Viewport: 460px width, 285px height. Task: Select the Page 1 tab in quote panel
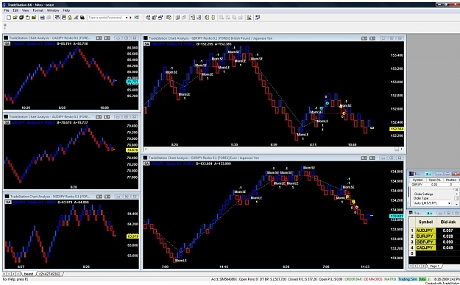coord(434,266)
